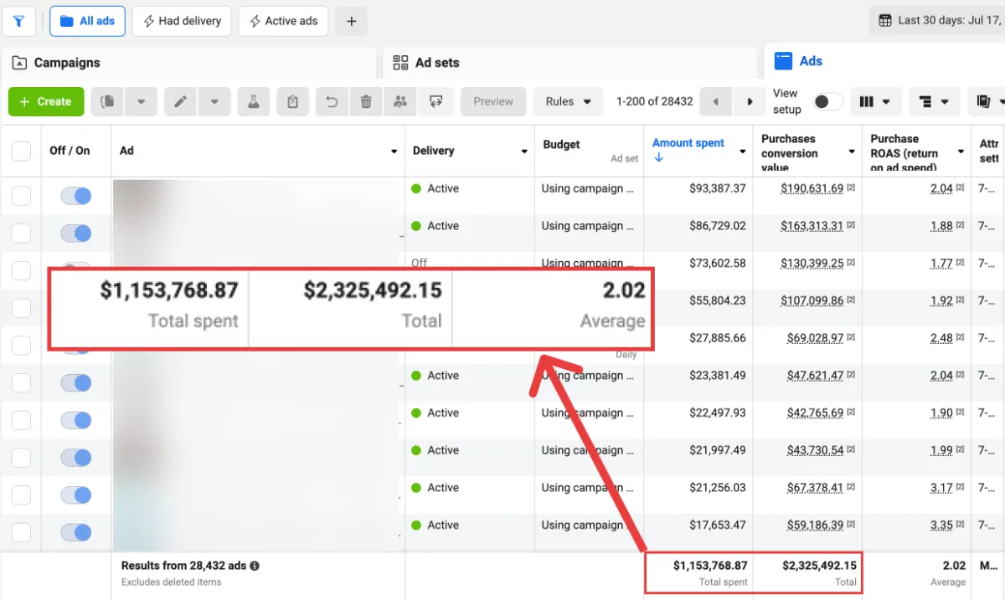The height and width of the screenshot is (600, 1005).
Task: Click the audience people icon
Action: (x=400, y=102)
